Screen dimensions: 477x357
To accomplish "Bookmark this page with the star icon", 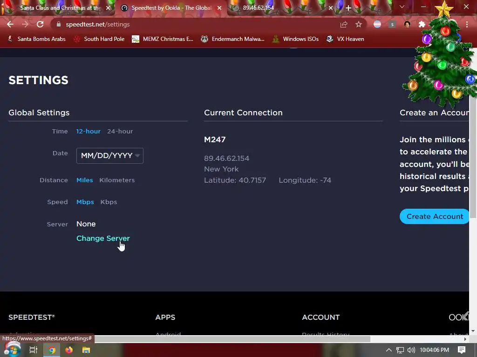I will pyautogui.click(x=359, y=24).
